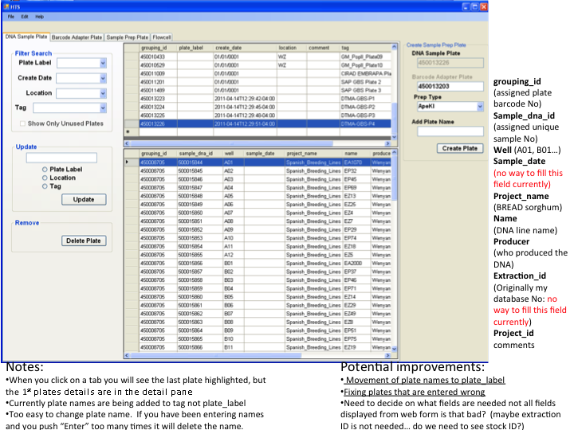Viewport: 574px width, 430px height.
Task: Switch to Flowcell tab
Action: 162,37
